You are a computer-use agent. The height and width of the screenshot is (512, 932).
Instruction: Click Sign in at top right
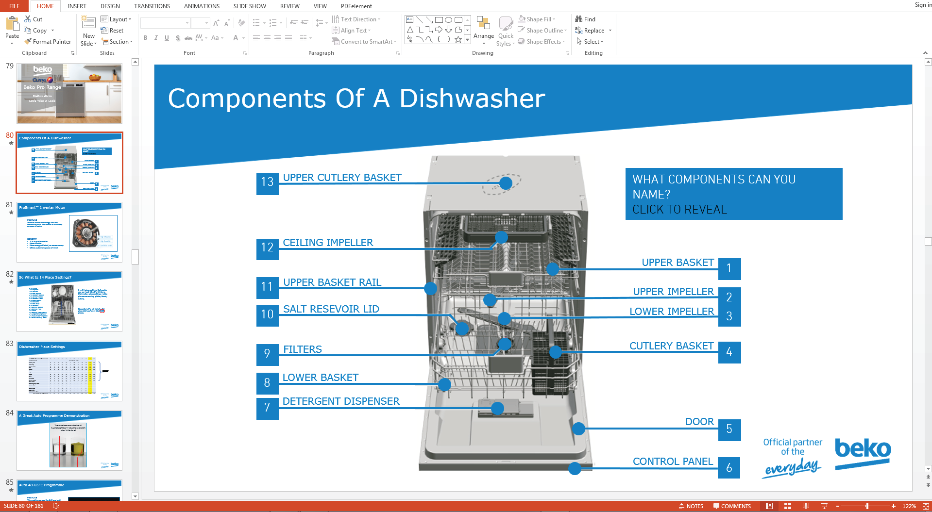point(922,5)
